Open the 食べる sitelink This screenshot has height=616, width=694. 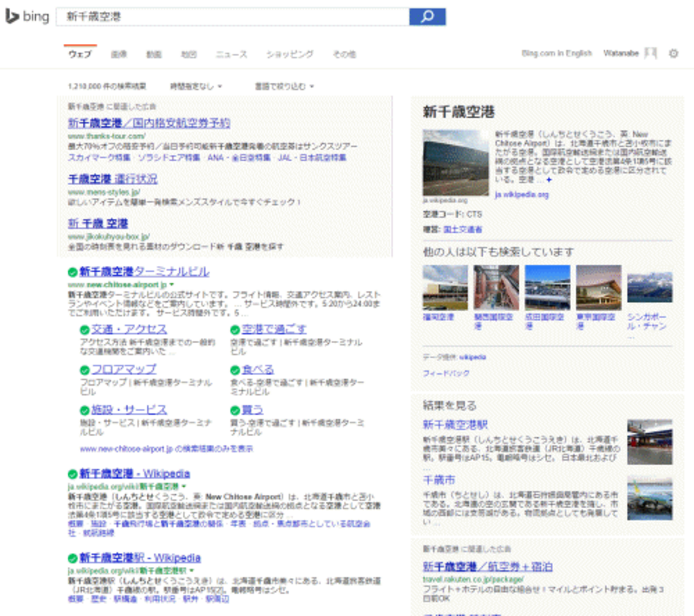point(258,369)
